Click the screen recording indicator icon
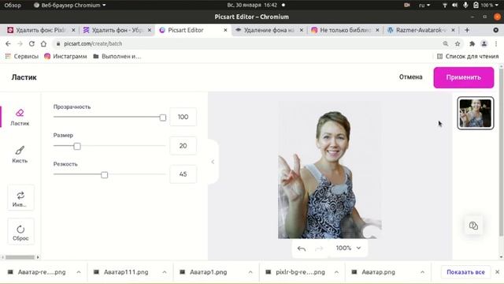 click(407, 6)
